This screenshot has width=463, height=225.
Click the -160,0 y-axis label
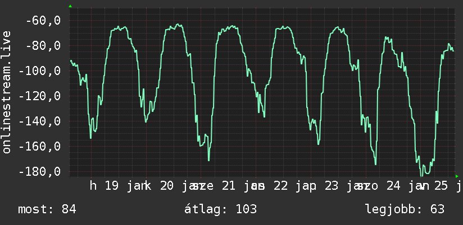pyautogui.click(x=39, y=147)
